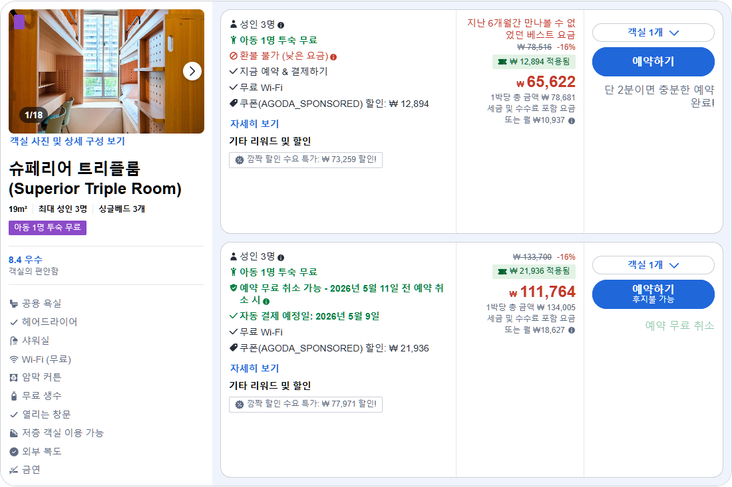The image size is (732, 487).
Task: Click the first 예약하기 booking button
Action: (652, 62)
